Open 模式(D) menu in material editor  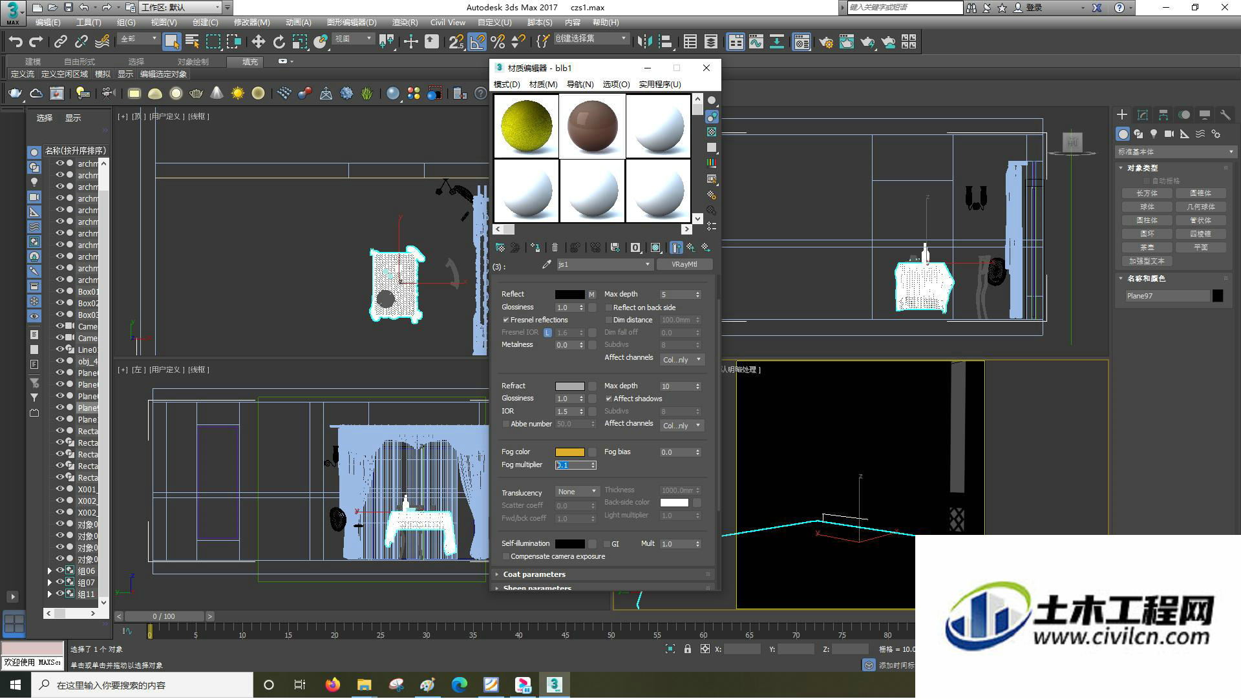point(507,85)
